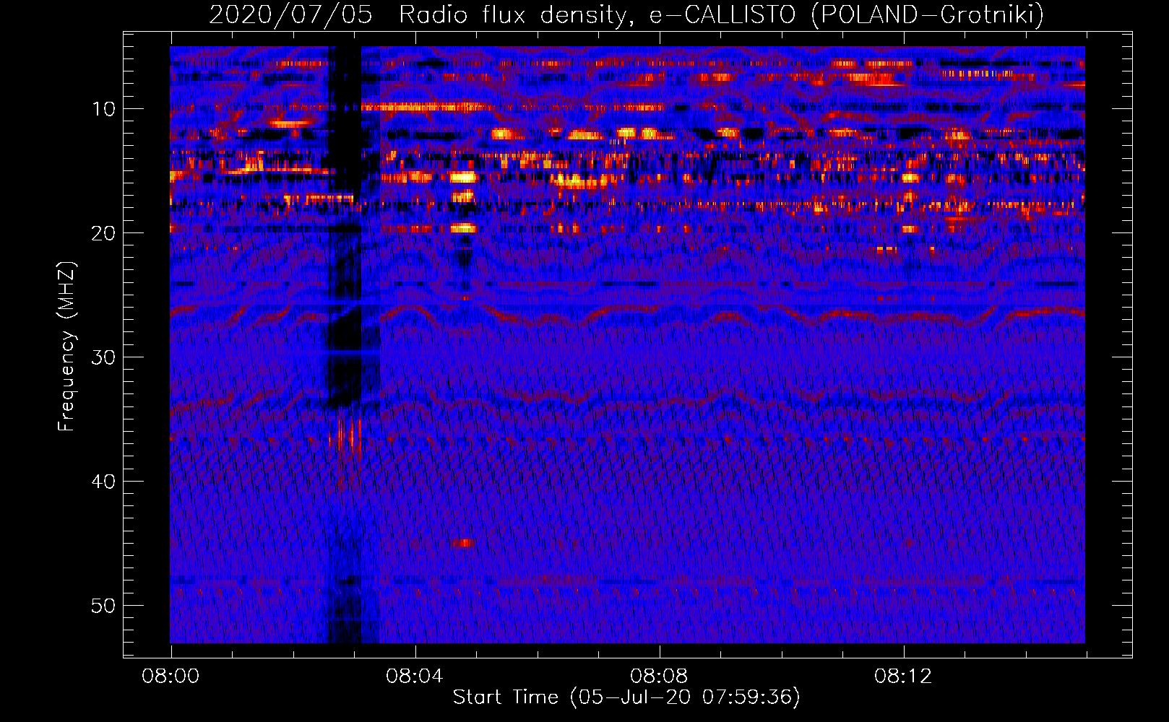Click the vertical red streaks near 36 MHz
Screen dimensions: 1169x722
pos(346,437)
